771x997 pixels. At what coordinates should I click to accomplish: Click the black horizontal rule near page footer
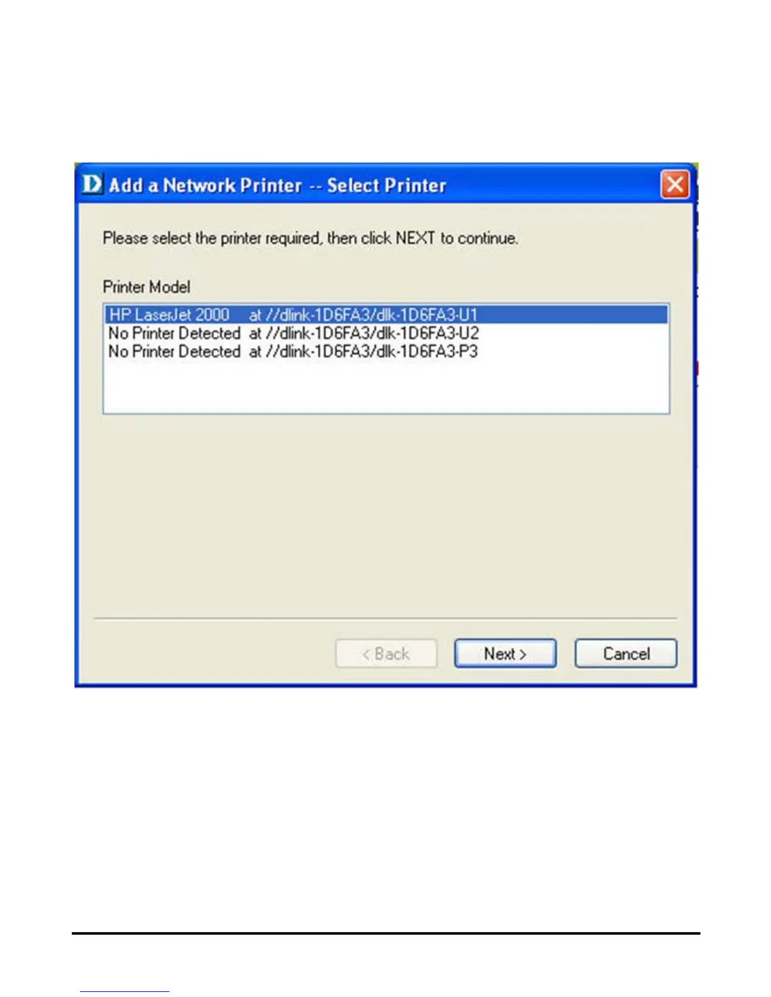[385, 933]
